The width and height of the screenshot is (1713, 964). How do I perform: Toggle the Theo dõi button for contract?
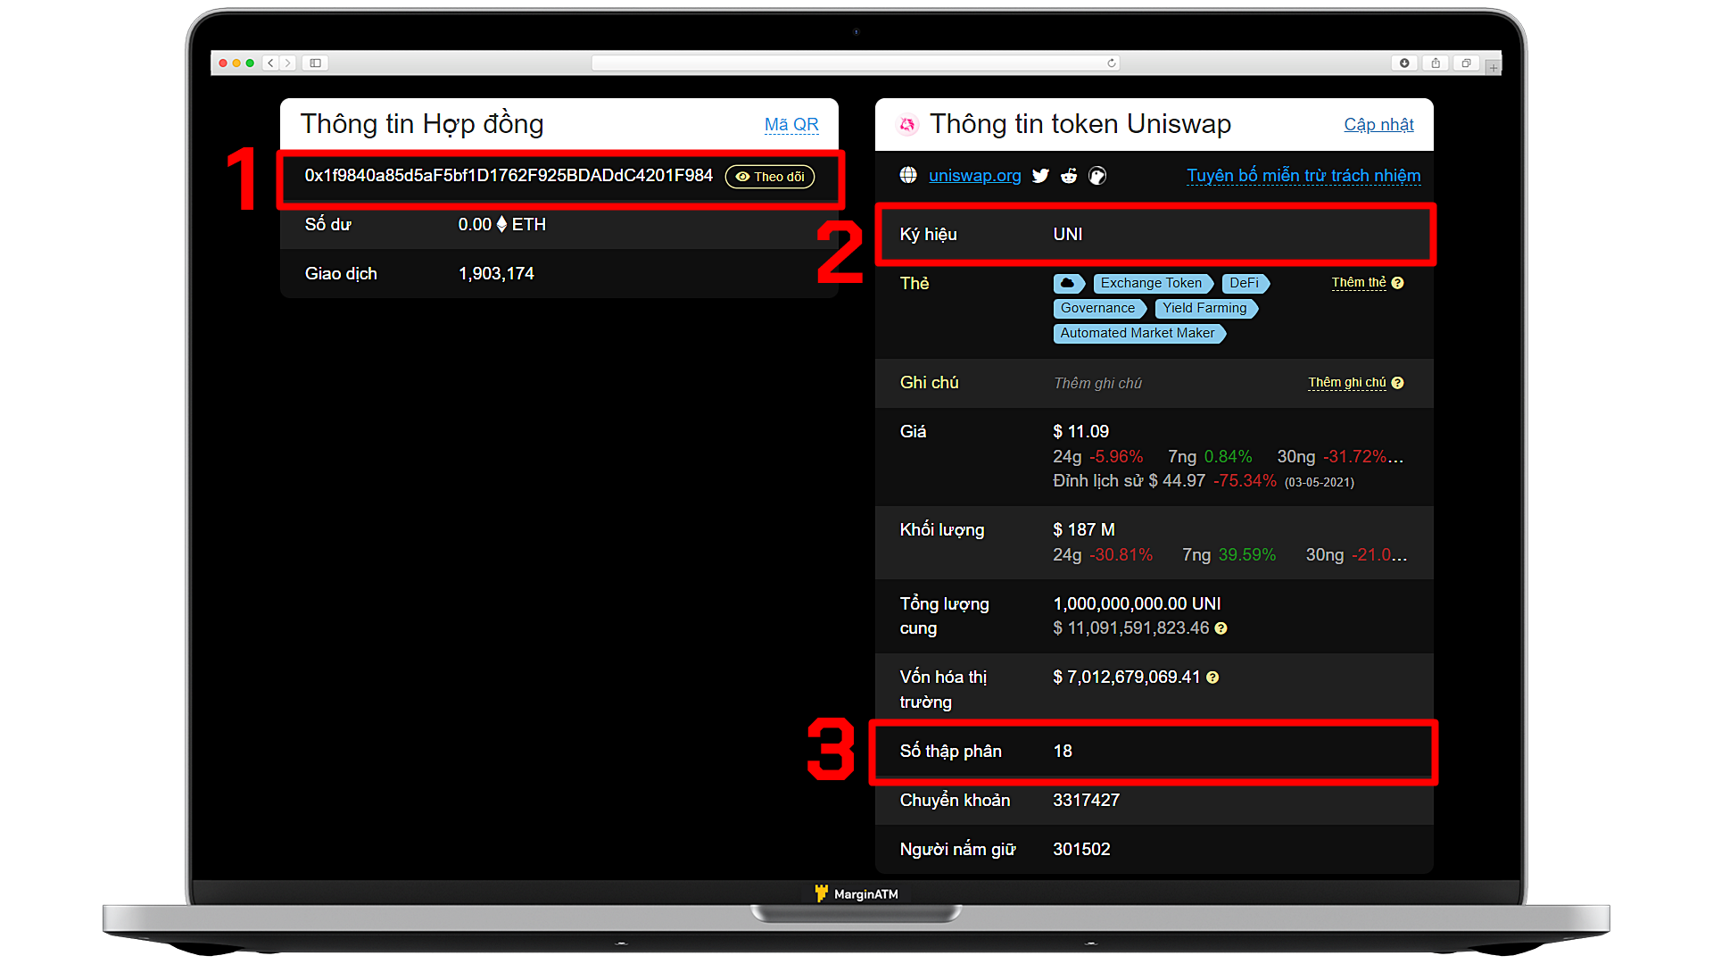coord(772,175)
